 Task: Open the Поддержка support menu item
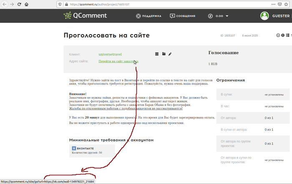click(149, 16)
